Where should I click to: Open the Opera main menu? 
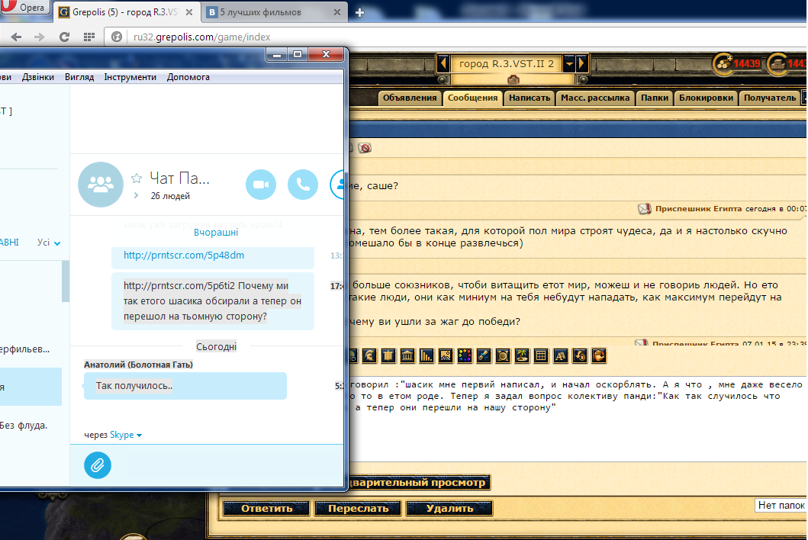pos(24,7)
